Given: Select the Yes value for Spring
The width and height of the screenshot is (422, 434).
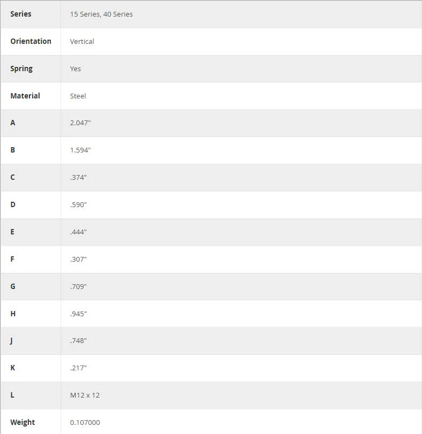Looking at the screenshot, I should click(x=76, y=68).
